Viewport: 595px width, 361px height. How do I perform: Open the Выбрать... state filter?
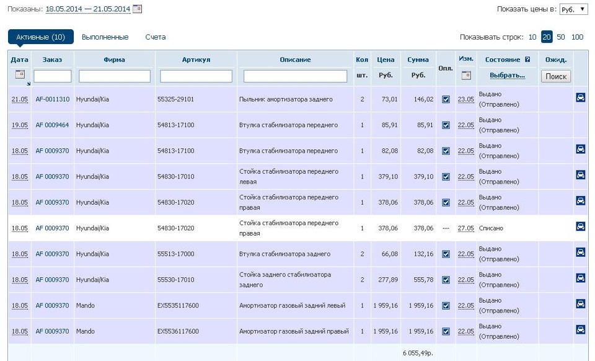coord(507,76)
